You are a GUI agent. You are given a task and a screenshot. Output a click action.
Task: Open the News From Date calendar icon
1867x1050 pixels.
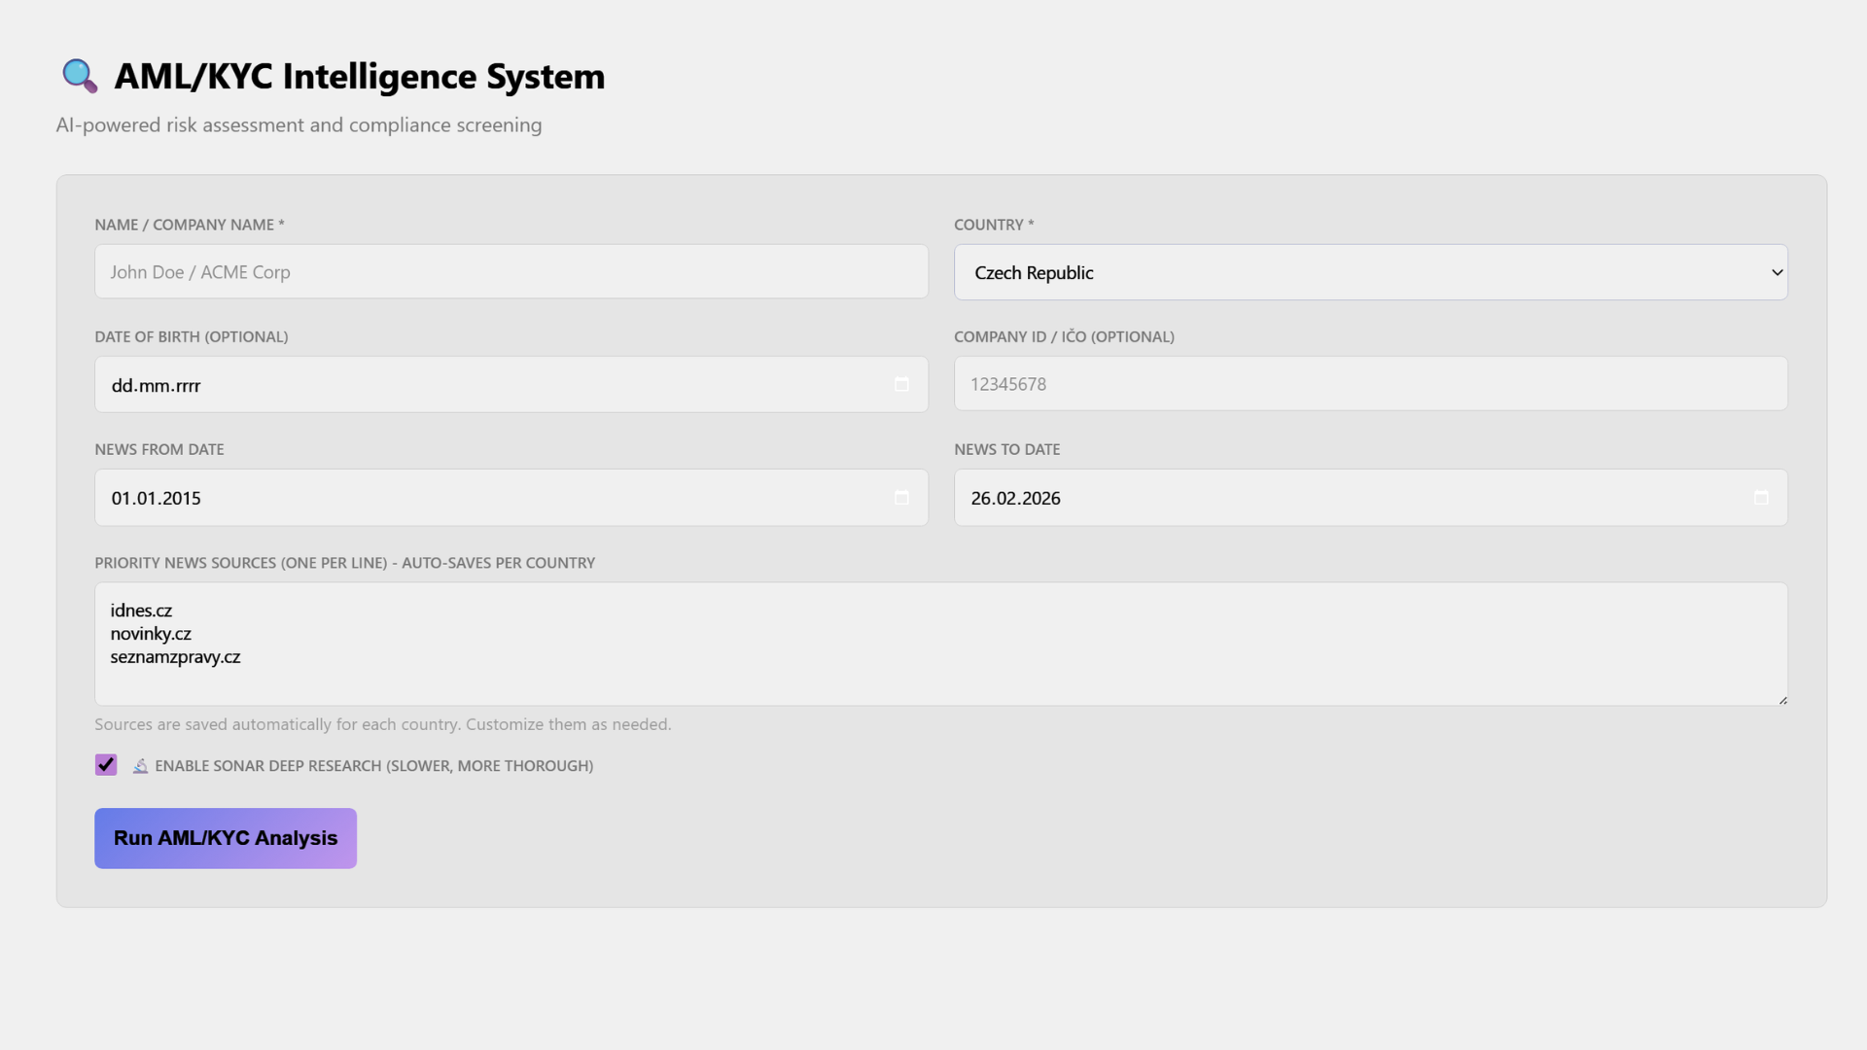[x=901, y=498]
